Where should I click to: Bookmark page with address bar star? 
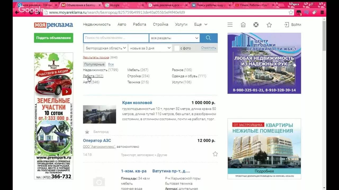pyautogui.click(x=291, y=12)
